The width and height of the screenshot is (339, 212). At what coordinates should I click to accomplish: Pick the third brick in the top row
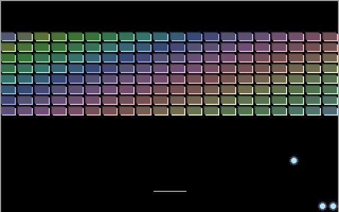[x=42, y=37]
